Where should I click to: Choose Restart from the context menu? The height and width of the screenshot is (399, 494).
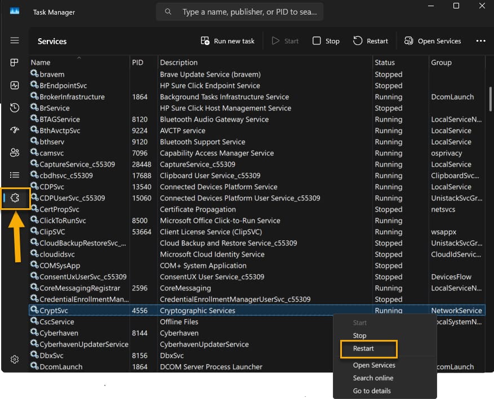click(363, 349)
